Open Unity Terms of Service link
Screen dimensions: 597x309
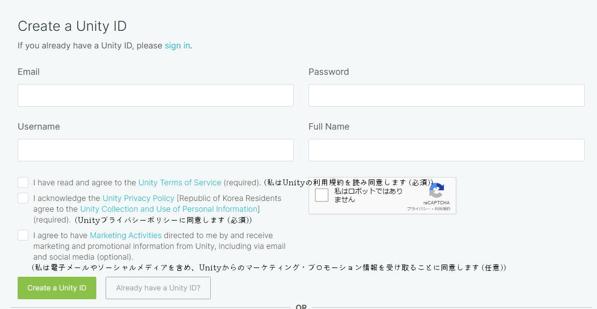(x=180, y=182)
